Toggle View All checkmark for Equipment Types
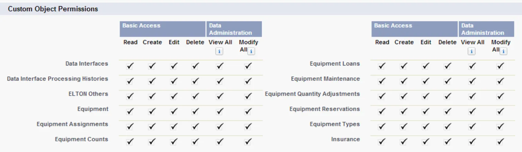Viewport: 522px width, 152px height. tap(472, 127)
